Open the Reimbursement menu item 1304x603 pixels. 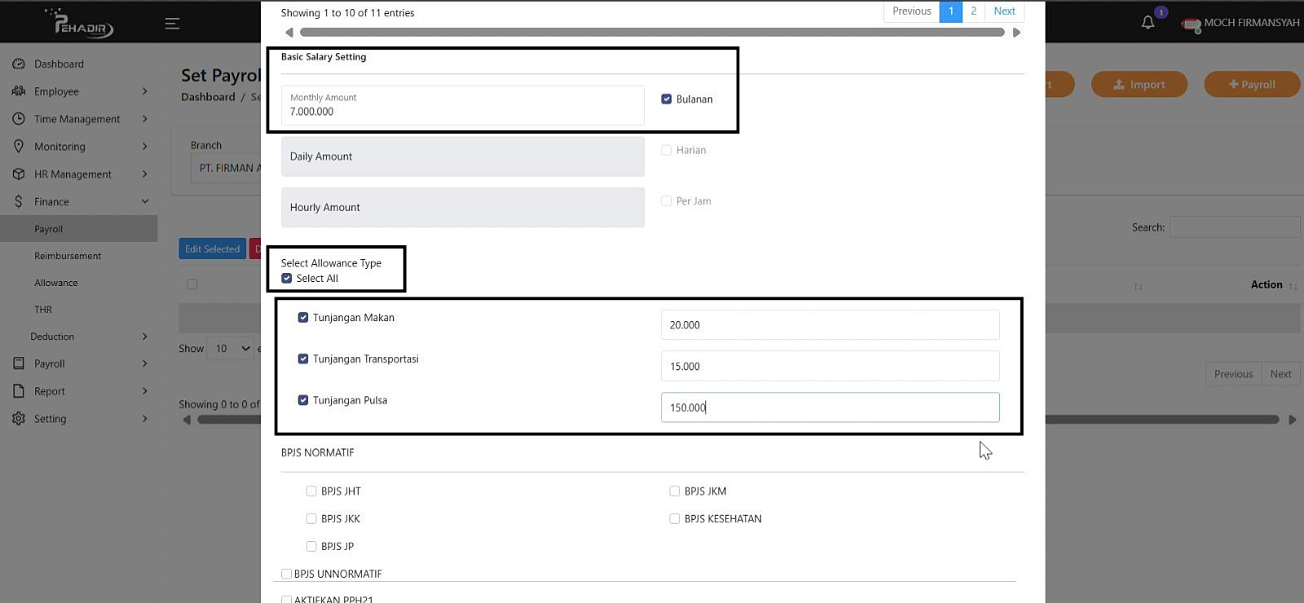[x=68, y=256]
